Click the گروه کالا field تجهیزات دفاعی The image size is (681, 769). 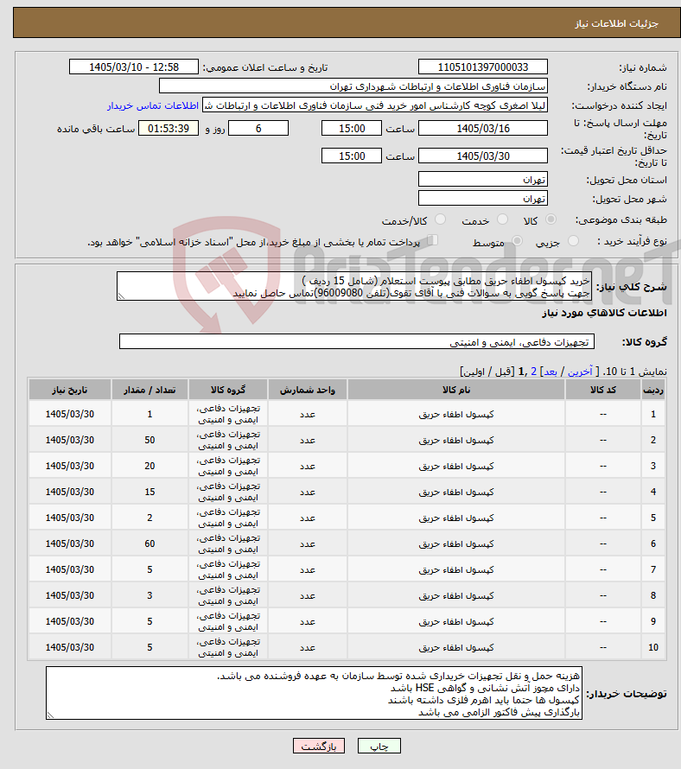point(357,342)
